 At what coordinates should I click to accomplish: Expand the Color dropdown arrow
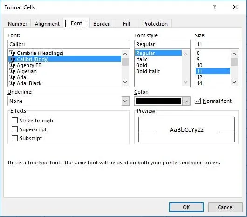(186, 101)
